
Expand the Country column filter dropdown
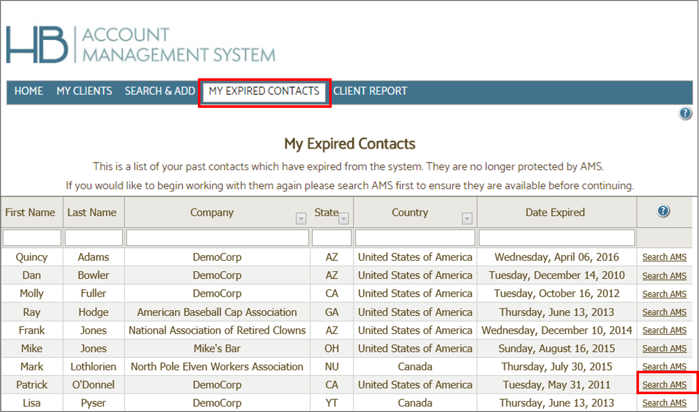pyautogui.click(x=467, y=218)
